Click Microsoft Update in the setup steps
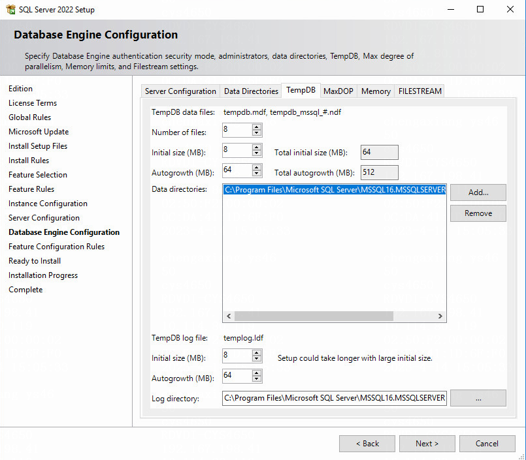The image size is (526, 460). (x=39, y=132)
